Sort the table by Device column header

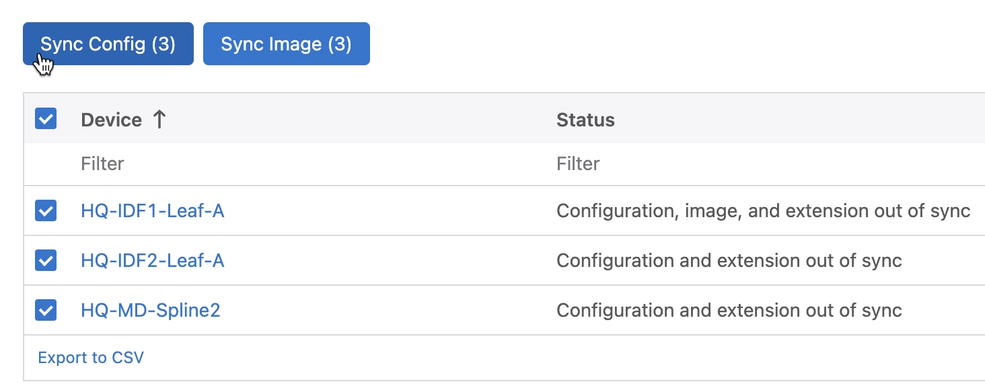pyautogui.click(x=112, y=120)
